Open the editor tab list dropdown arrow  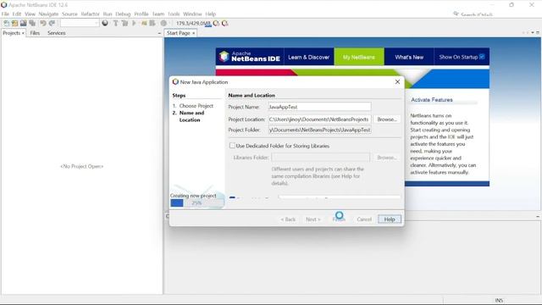click(x=533, y=32)
